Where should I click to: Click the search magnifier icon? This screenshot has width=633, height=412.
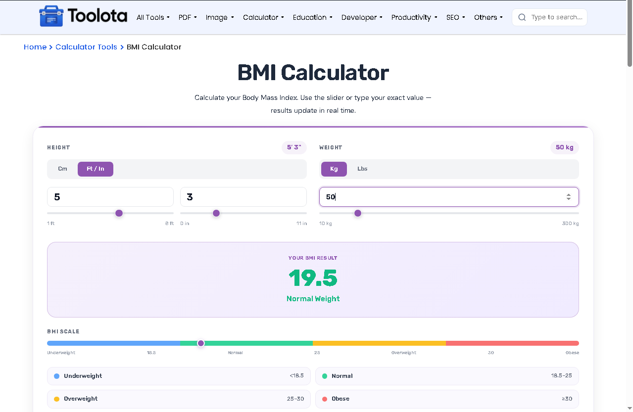click(522, 17)
